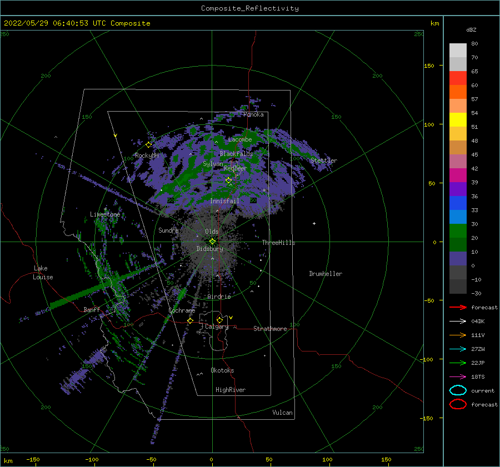Click the Drumheller city label
500x467 pixels.
pos(326,274)
